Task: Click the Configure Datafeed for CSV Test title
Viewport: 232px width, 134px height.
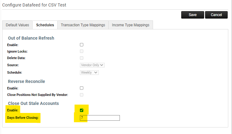Action: click(x=34, y=5)
